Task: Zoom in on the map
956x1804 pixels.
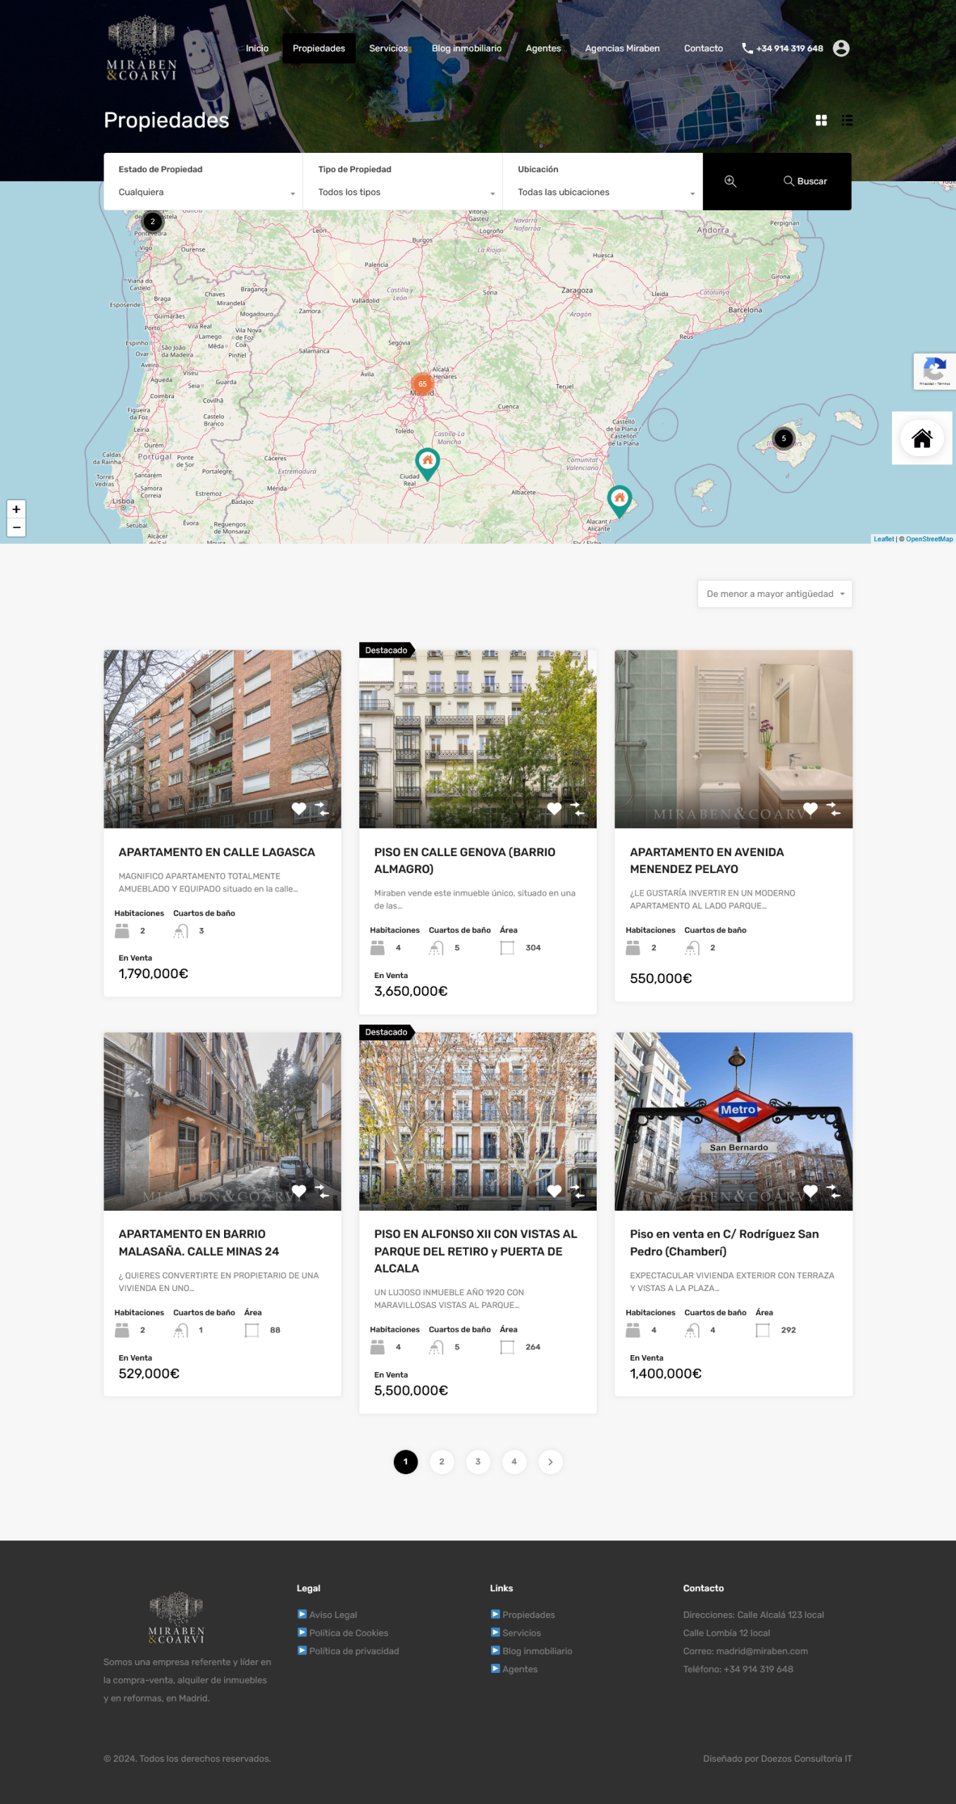Action: tap(16, 509)
